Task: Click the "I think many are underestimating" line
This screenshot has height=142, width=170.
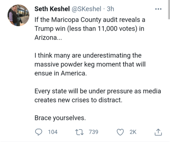Action: tap(88, 56)
